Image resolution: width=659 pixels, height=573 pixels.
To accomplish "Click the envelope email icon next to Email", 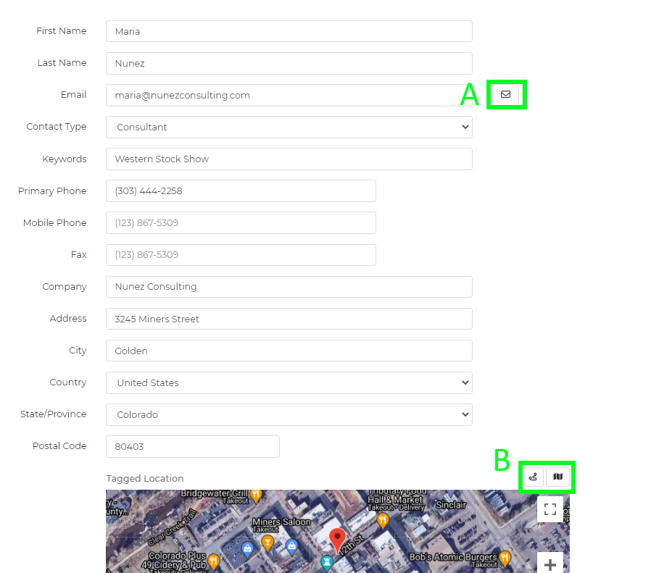I will click(505, 94).
